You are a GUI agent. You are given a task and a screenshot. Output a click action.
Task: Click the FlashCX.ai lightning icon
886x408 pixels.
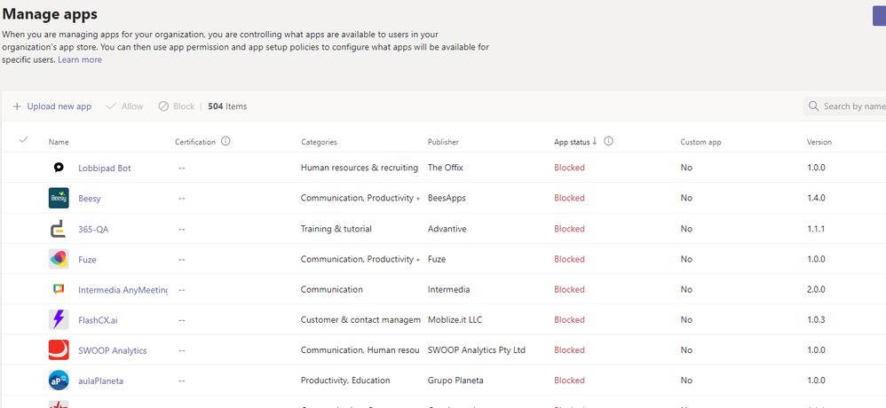(x=59, y=319)
